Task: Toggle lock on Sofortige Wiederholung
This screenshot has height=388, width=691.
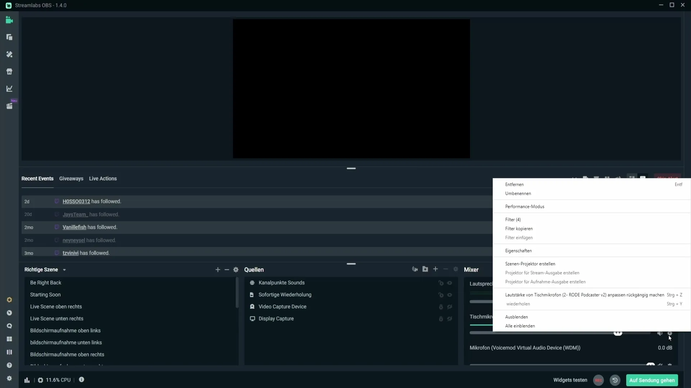Action: tap(441, 295)
